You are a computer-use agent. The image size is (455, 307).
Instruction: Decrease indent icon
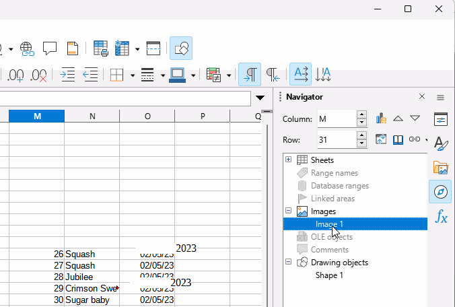[90, 75]
